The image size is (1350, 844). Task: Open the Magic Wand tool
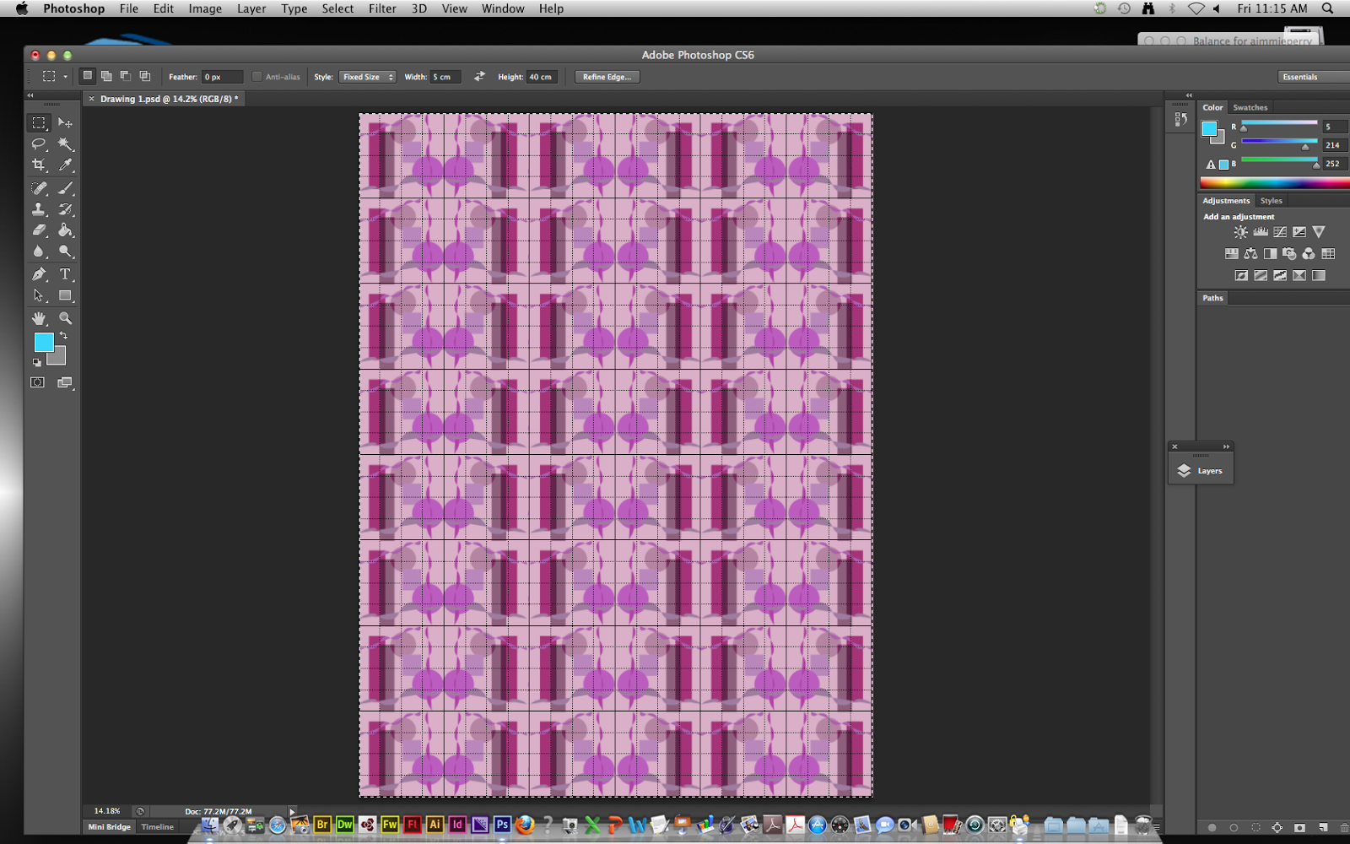pos(67,144)
